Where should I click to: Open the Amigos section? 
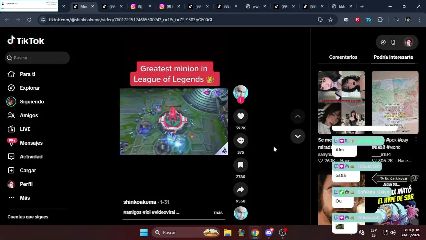(29, 115)
